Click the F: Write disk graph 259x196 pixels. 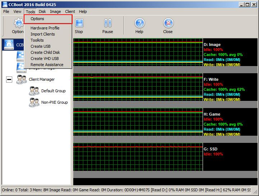tap(138, 87)
